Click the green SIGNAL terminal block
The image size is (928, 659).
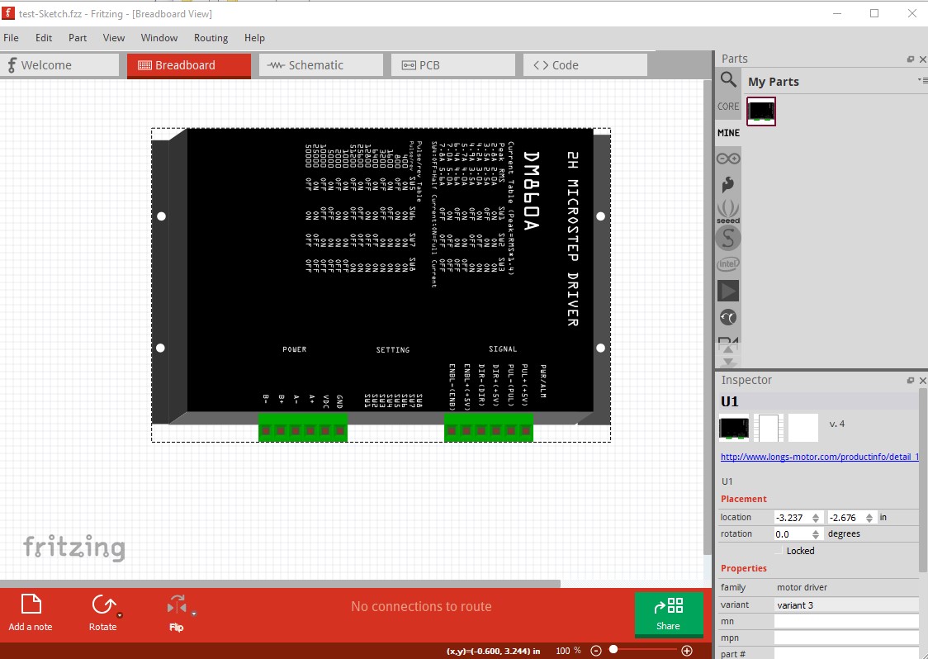point(489,428)
